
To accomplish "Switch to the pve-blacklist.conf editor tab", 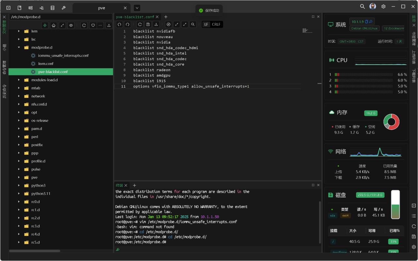I will 135,17.
